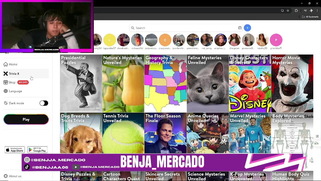Open Disney Characters & Secrets card
321x181 pixels.
coord(250,83)
